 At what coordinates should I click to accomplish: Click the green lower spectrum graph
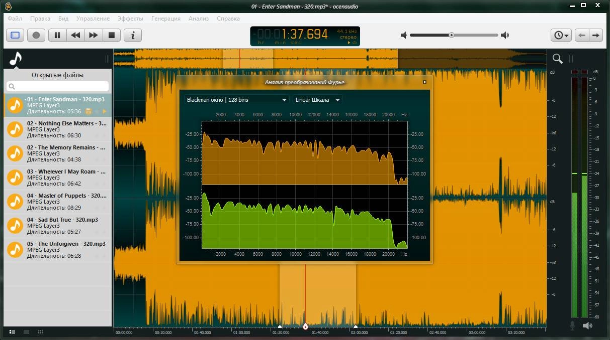coord(305,217)
